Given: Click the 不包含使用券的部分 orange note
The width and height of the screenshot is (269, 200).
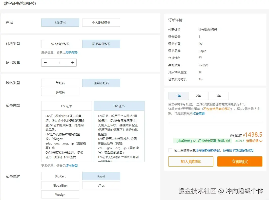Looking at the screenshot, I should coord(217,109).
